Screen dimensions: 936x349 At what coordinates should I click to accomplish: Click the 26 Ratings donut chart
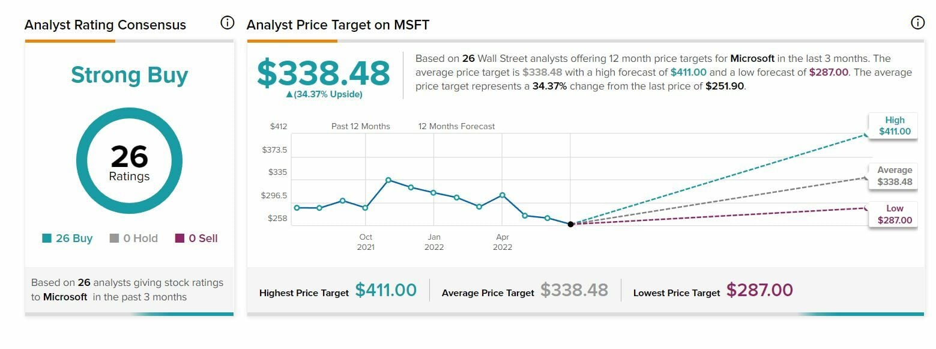pos(129,161)
